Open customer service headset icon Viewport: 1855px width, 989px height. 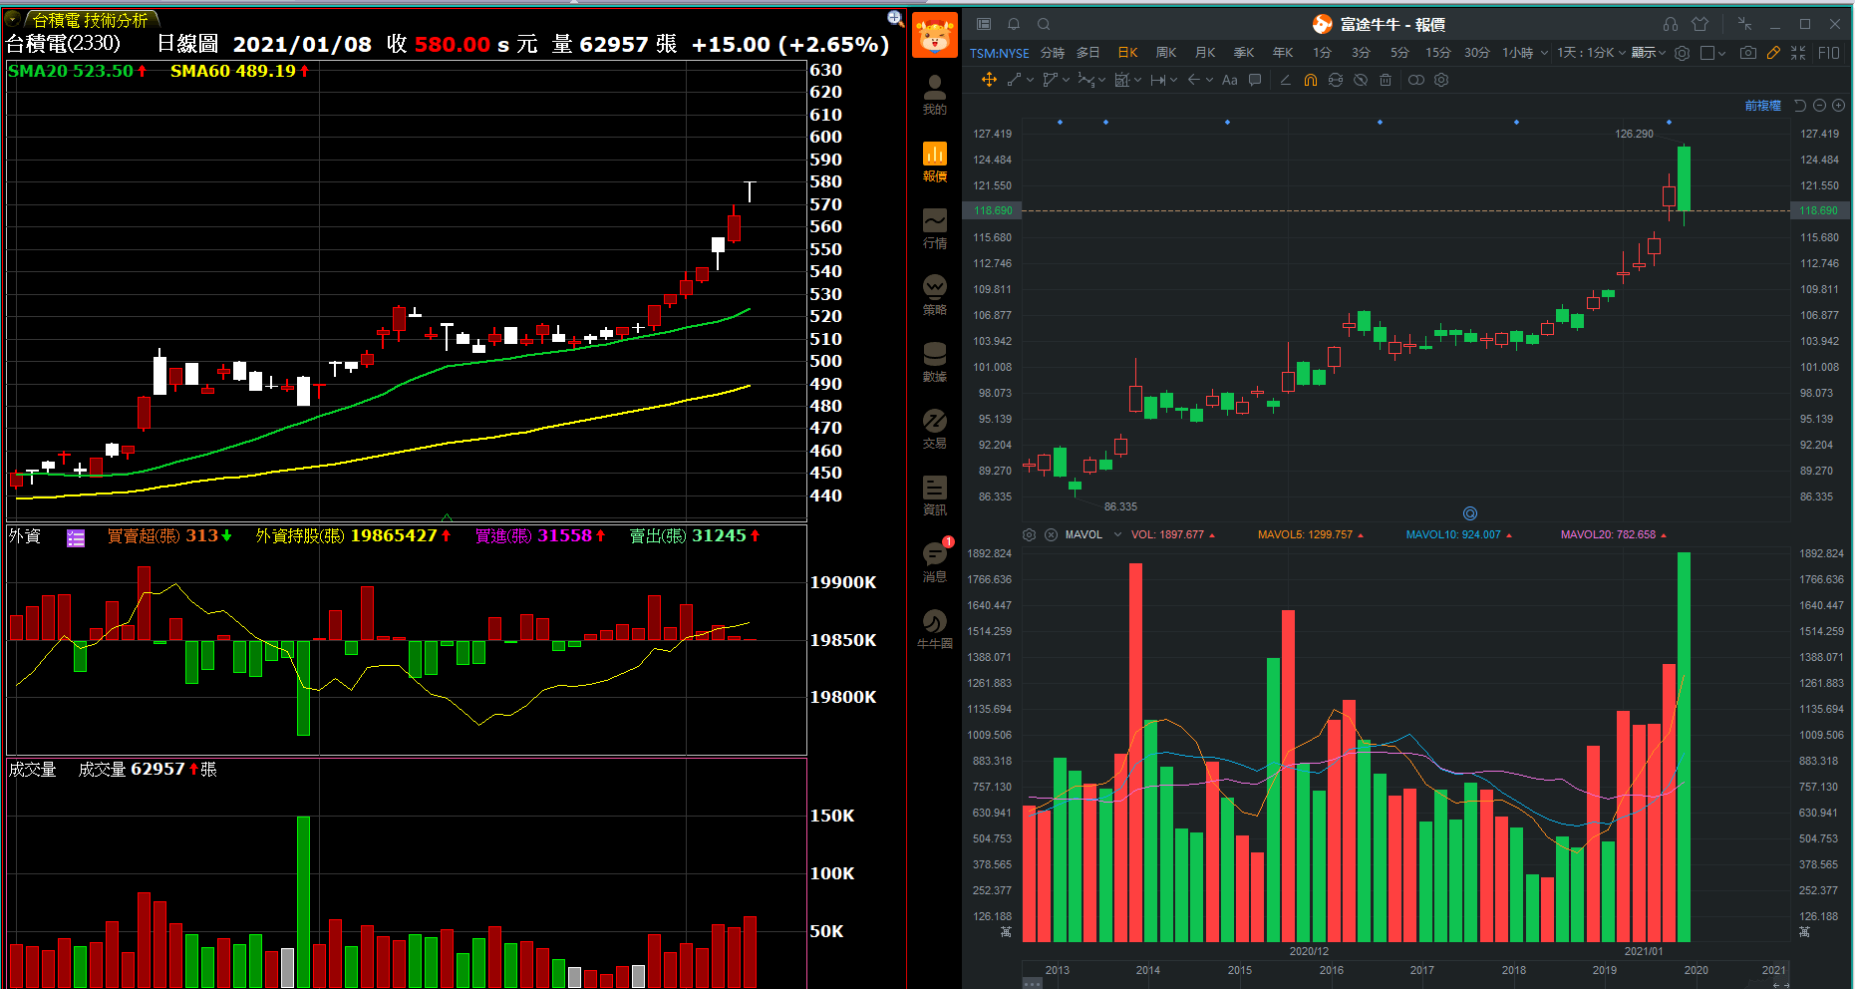coord(1671,24)
